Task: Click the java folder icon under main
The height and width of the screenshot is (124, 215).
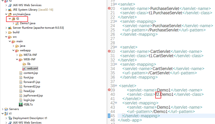Action: pos(17,46)
